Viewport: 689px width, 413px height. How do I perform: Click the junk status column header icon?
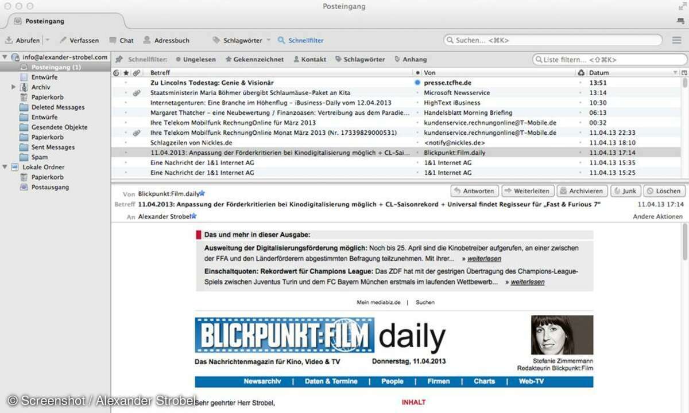(580, 73)
